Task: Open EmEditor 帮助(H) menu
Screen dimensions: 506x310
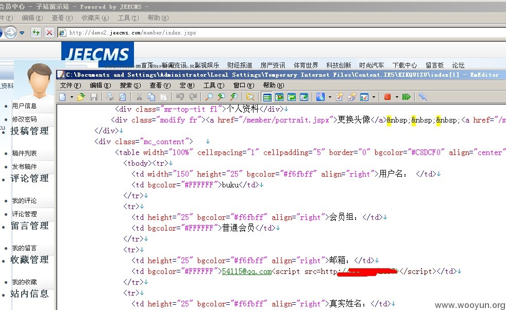Action: pyautogui.click(x=273, y=85)
